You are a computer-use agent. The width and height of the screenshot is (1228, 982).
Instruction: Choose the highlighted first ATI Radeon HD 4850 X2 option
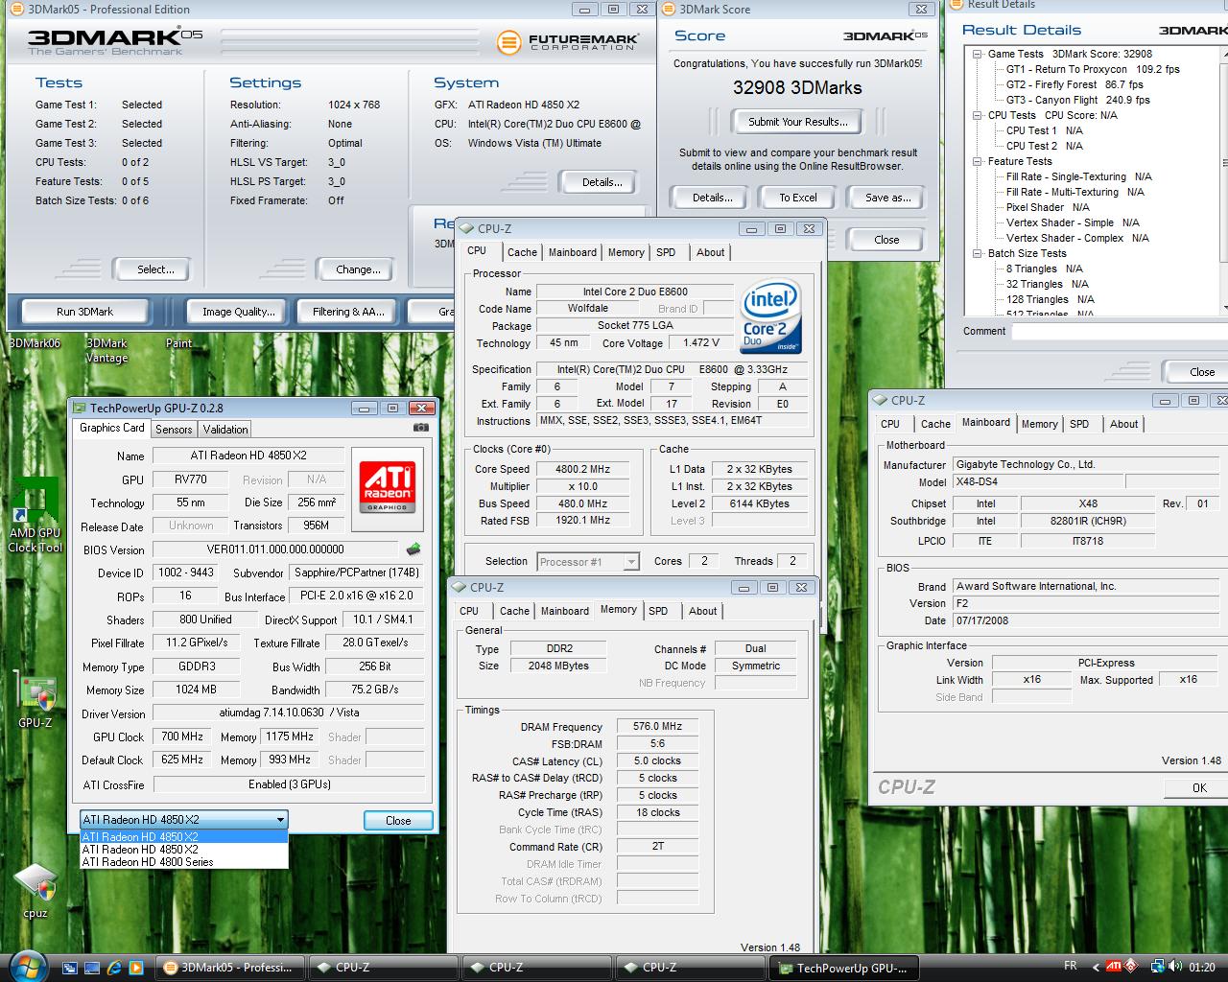184,837
